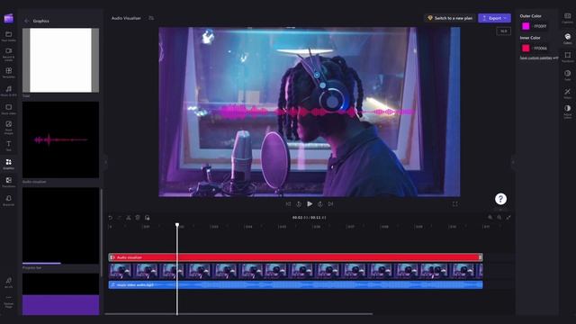Viewport: 576px width, 324px height.
Task: Select the video clip on the timeline
Action: point(296,271)
